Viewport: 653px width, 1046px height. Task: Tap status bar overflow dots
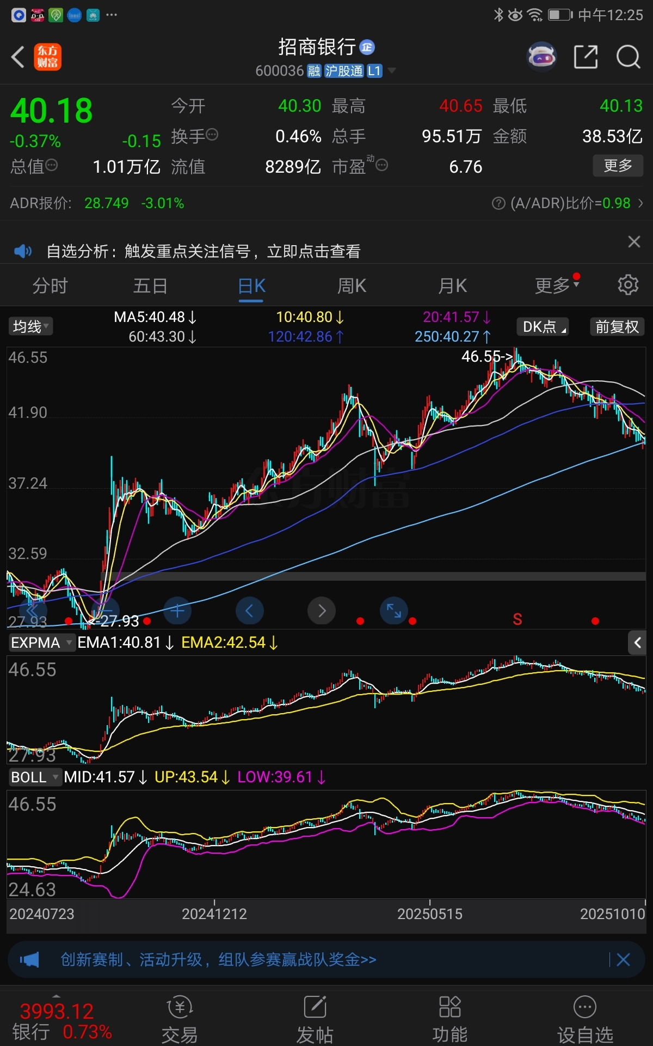click(x=112, y=15)
